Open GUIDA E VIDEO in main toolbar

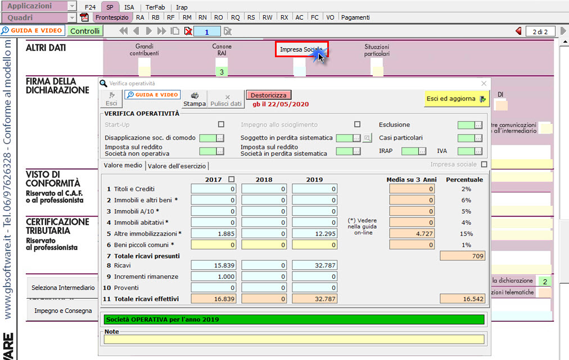click(x=33, y=31)
